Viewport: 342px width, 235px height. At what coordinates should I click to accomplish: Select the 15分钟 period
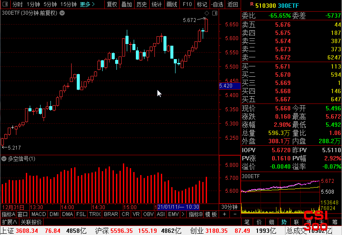click(69, 4)
